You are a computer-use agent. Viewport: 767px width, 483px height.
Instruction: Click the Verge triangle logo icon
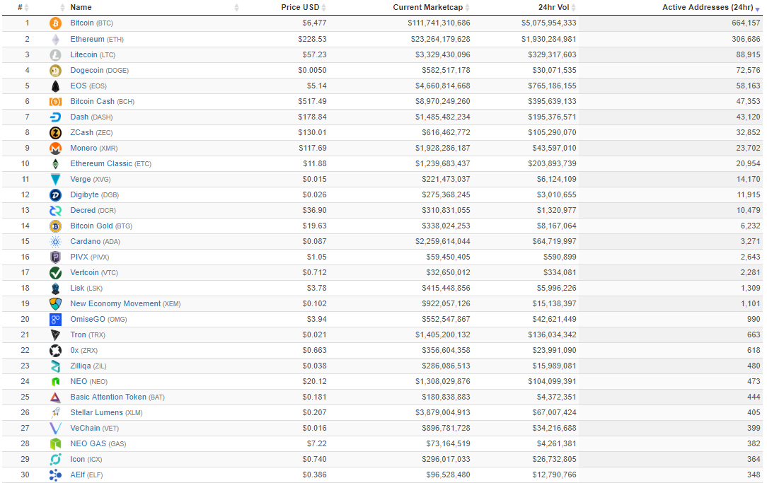click(55, 180)
